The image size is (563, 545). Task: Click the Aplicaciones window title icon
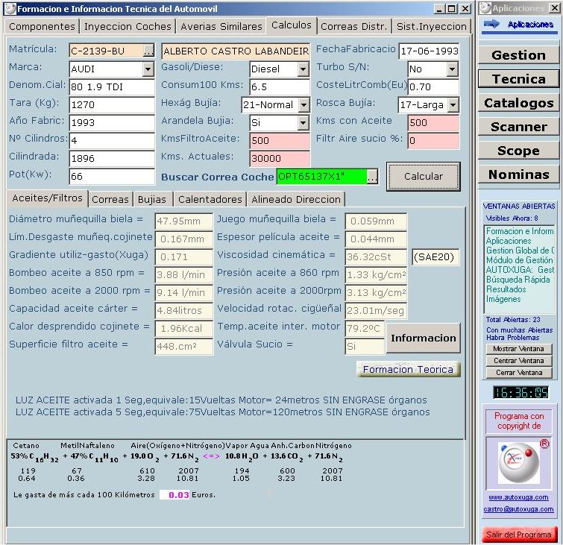point(485,8)
